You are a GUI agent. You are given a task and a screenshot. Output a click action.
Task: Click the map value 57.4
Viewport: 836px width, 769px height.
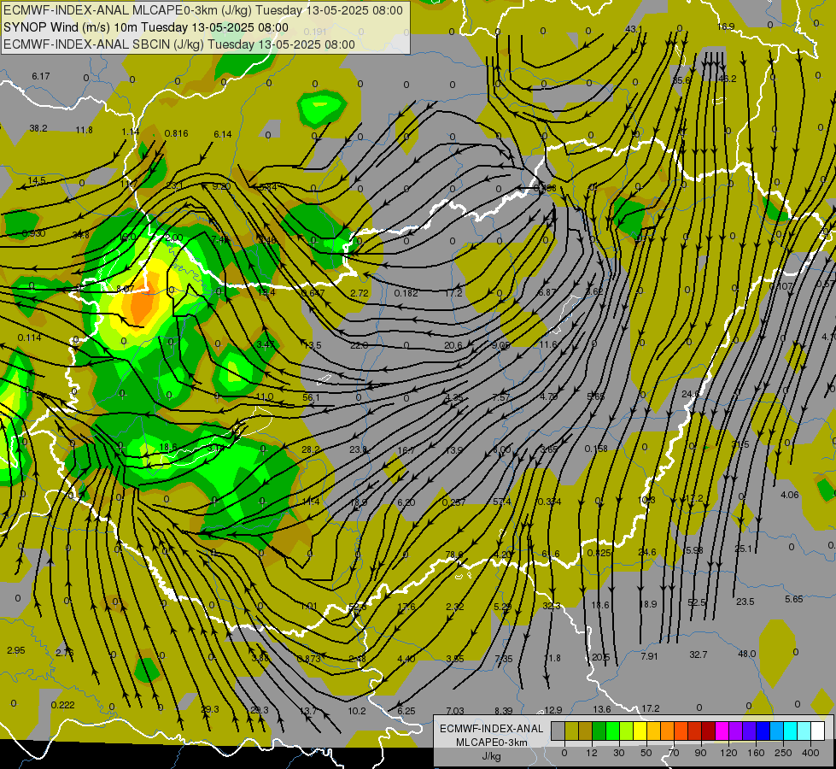coord(502,502)
